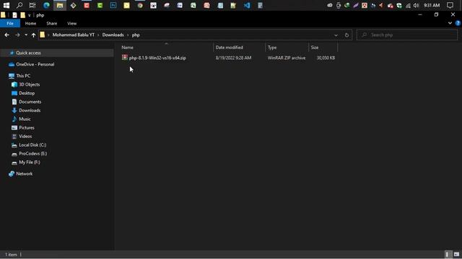Click the 9:31 AM taskbar clock
The image size is (462, 259).
point(432,5)
